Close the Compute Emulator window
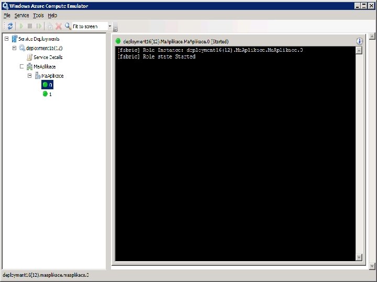This screenshot has width=377, height=282. coord(371,6)
